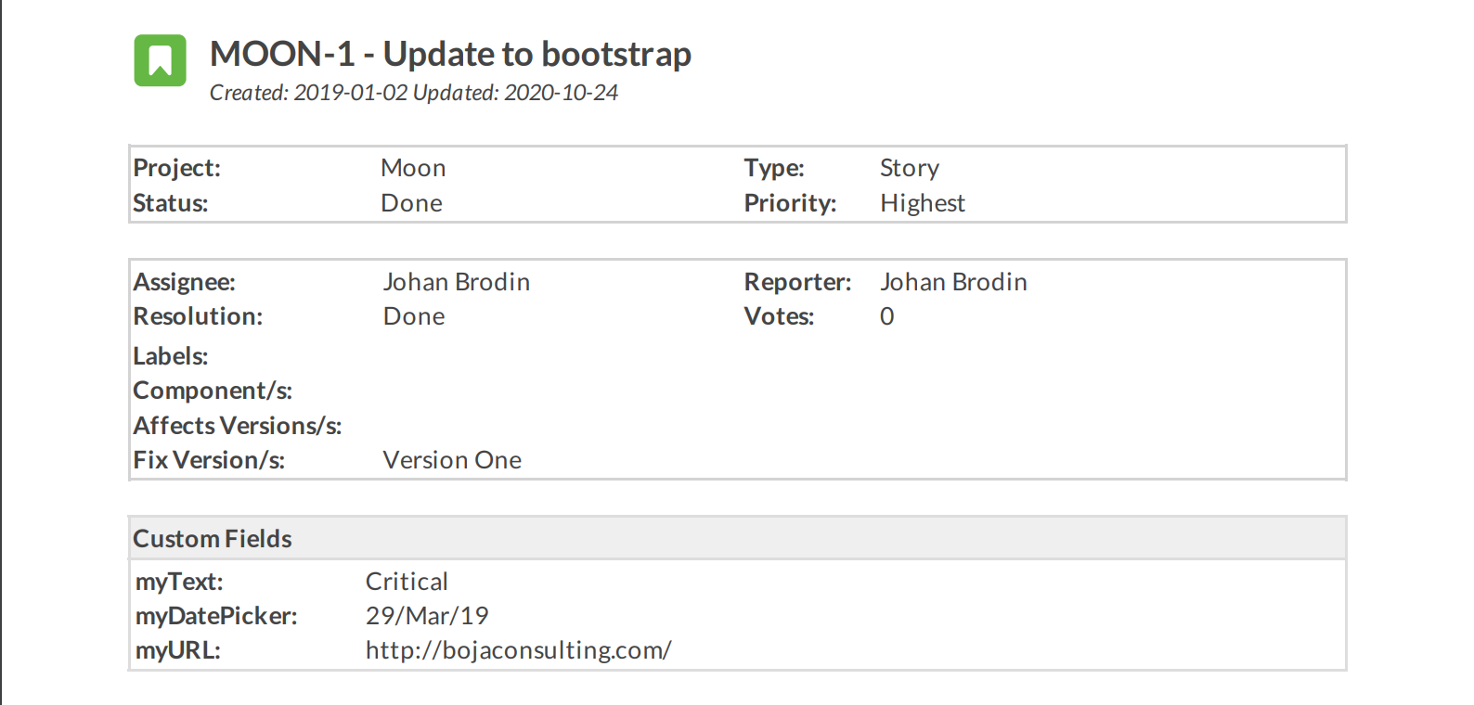Click the myDatePicker date 29/Mar/19
Image resolution: width=1474 pixels, height=705 pixels.
tap(427, 616)
